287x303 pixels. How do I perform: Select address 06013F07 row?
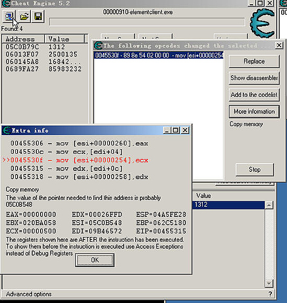point(44,55)
